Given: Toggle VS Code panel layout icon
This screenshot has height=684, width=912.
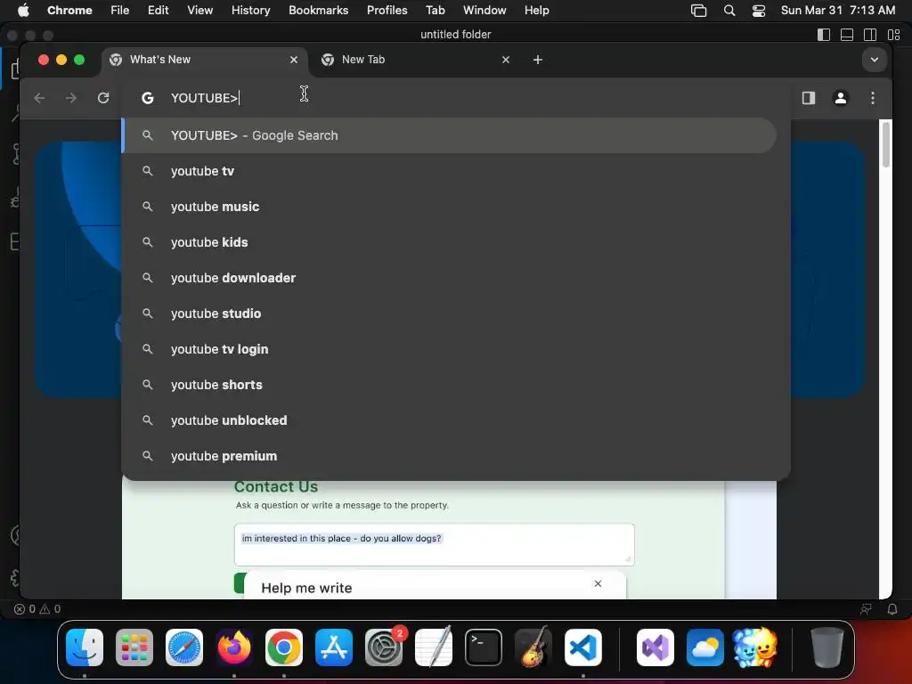Looking at the screenshot, I should tap(847, 35).
